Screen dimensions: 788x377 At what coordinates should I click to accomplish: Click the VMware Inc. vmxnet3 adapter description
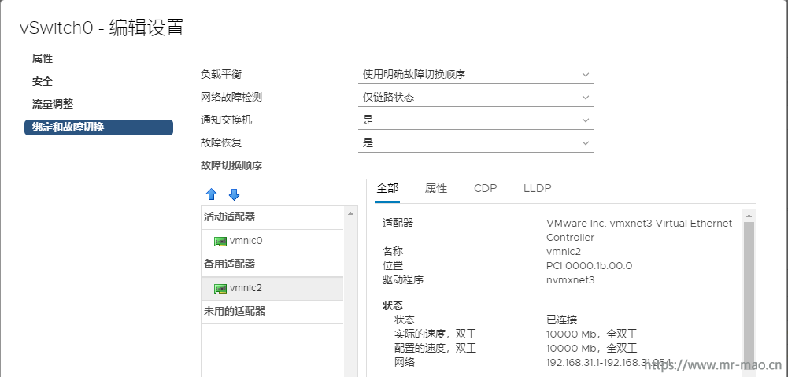point(639,231)
